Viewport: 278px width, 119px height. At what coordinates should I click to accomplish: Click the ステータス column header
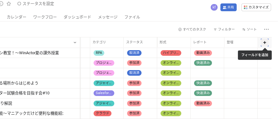click(x=140, y=42)
